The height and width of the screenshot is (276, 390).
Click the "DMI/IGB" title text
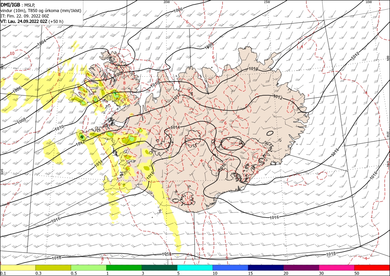click(x=11, y=5)
